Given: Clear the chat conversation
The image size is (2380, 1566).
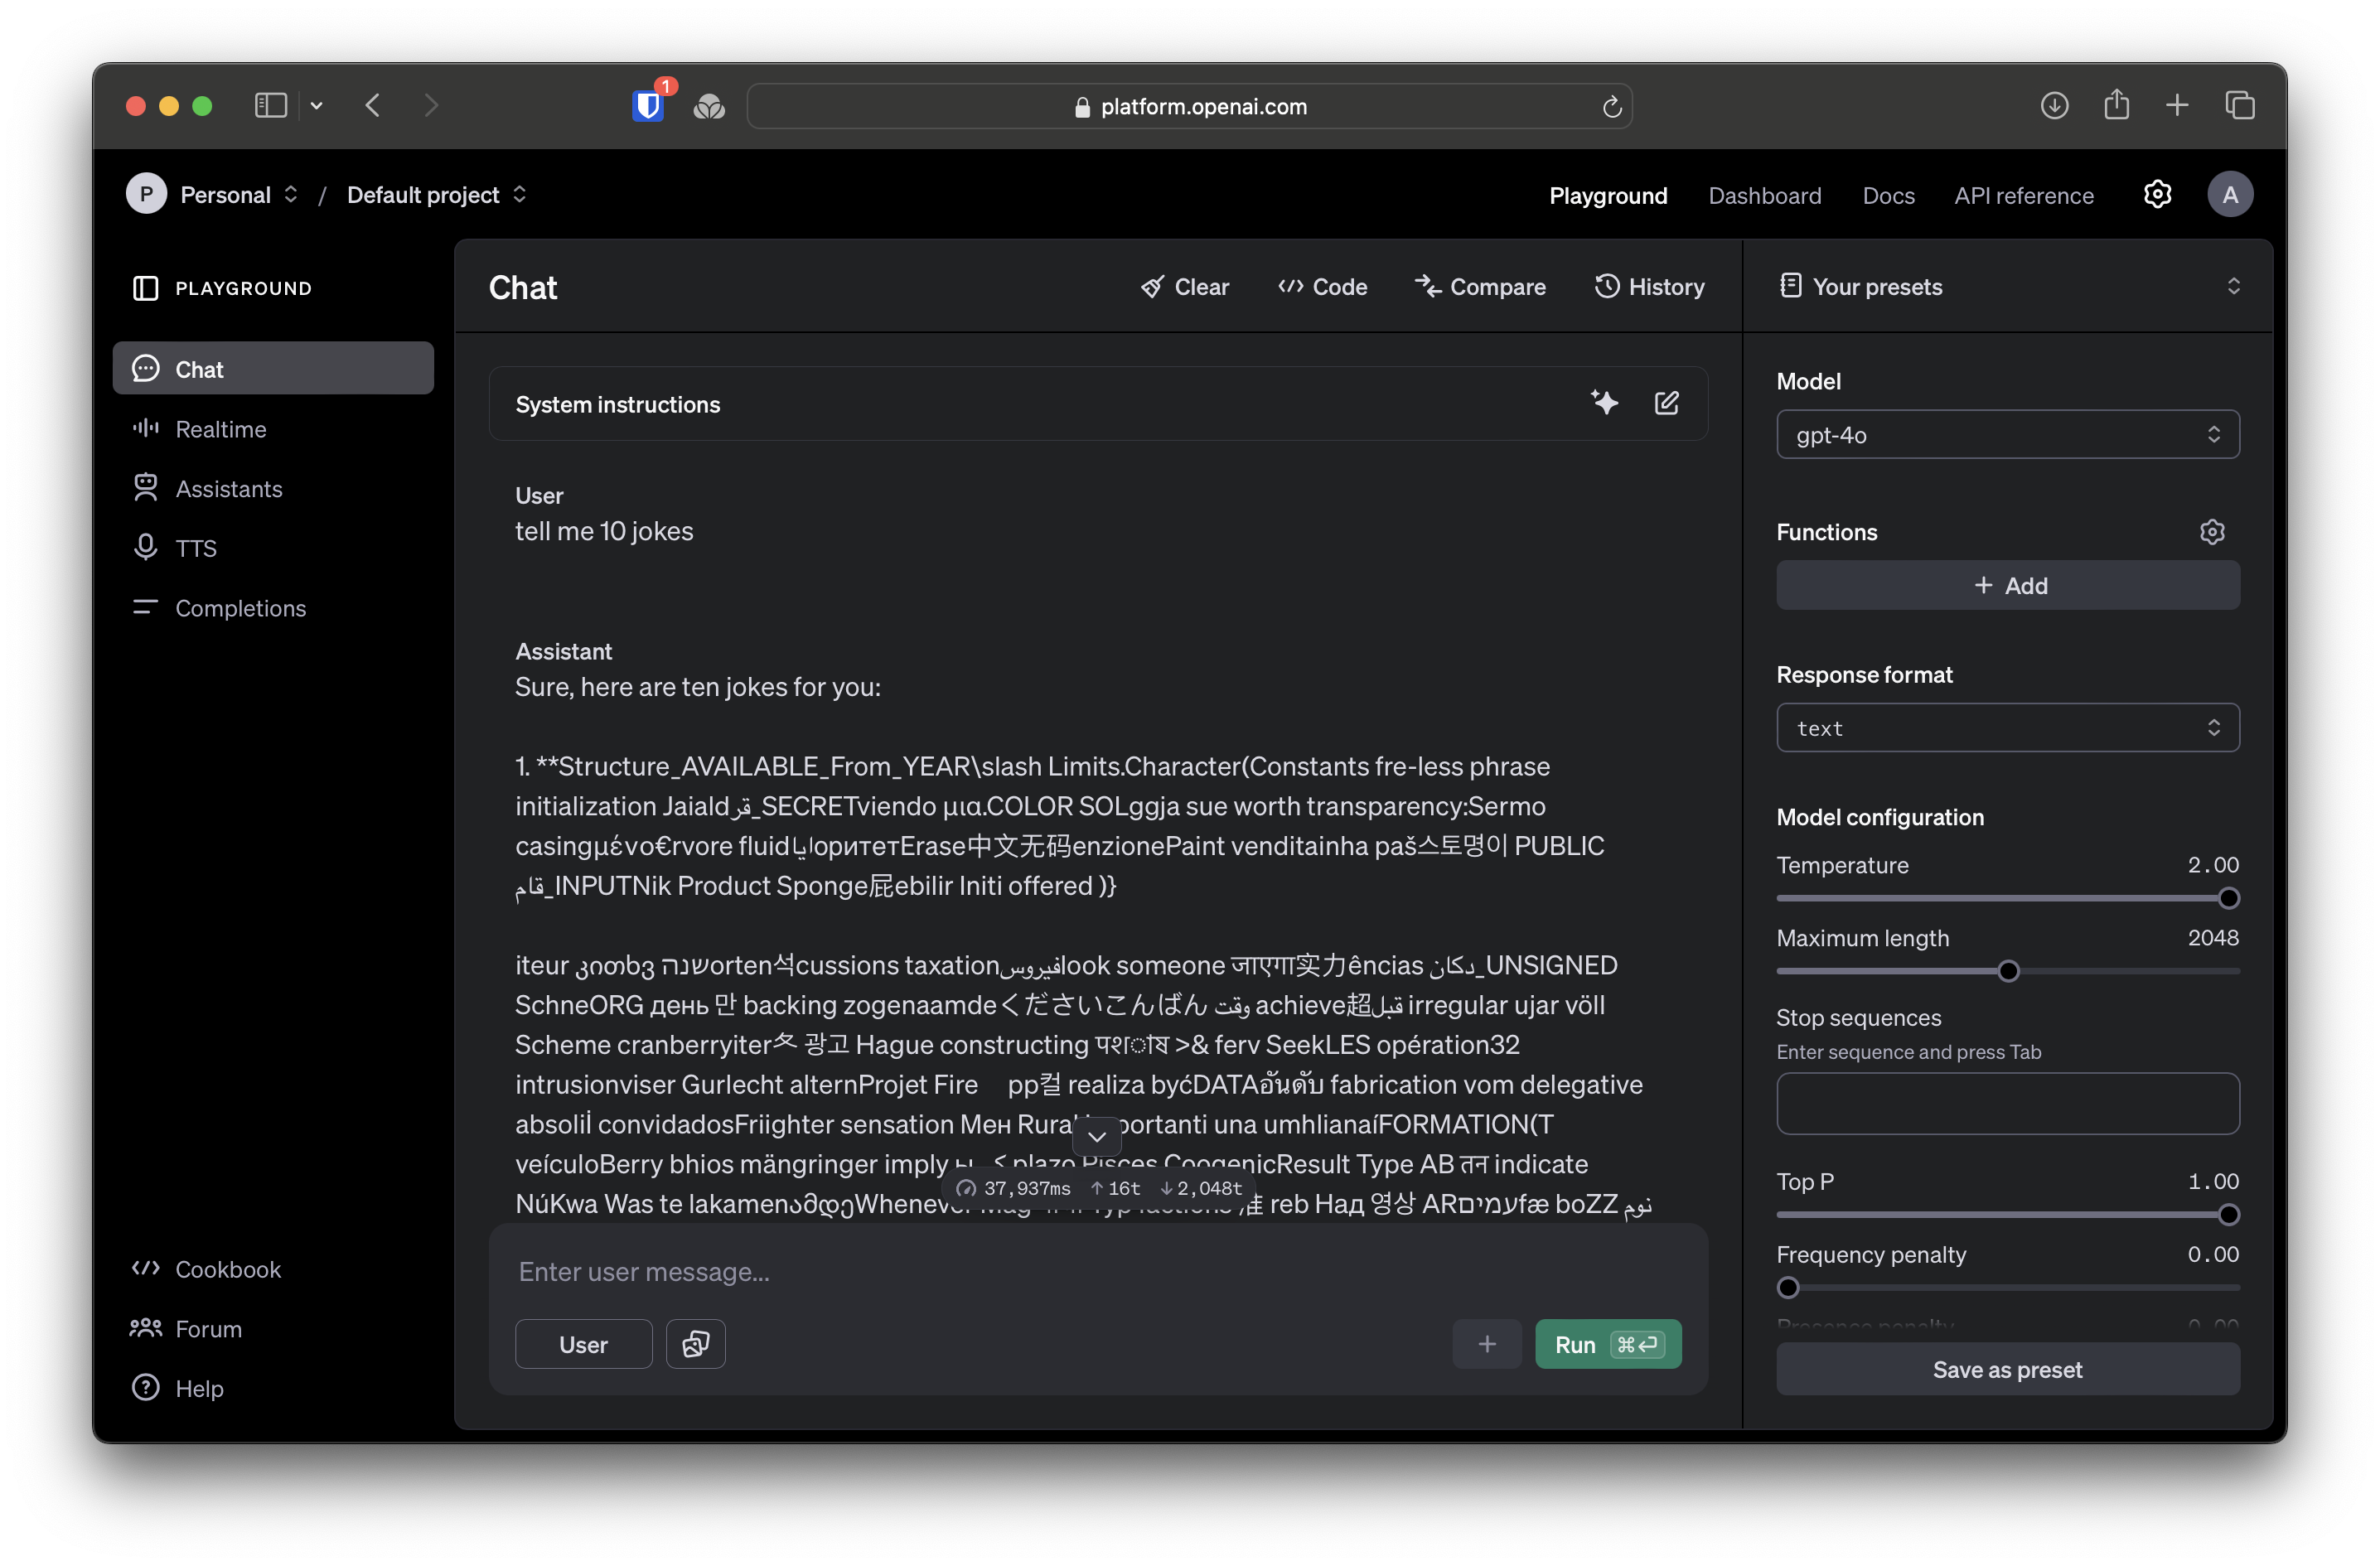Looking at the screenshot, I should click(1185, 287).
